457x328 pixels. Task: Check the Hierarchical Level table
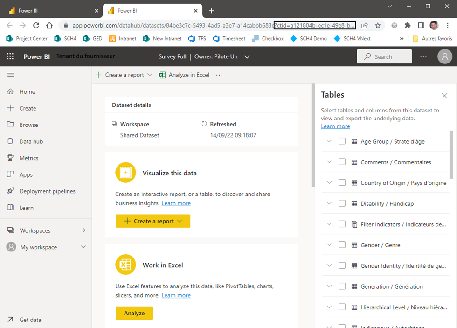point(342,307)
